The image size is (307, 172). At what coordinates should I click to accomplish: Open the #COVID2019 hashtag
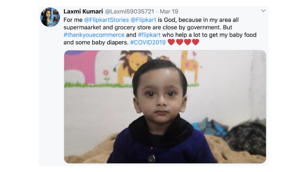pos(148,42)
